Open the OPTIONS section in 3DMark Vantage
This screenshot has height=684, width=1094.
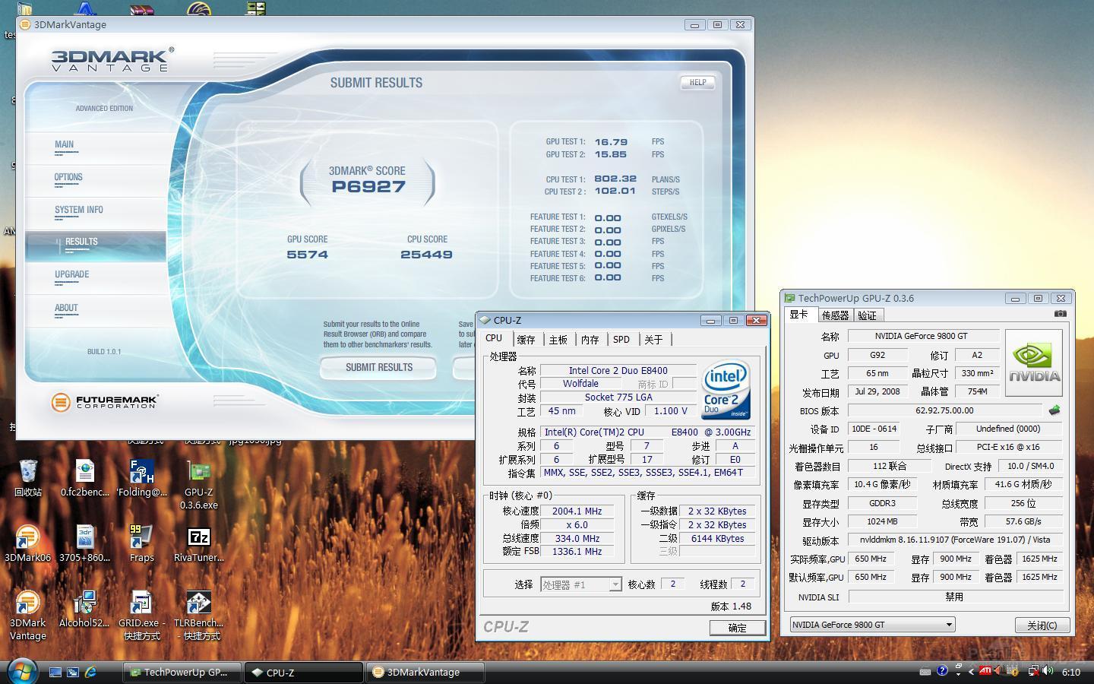(68, 177)
